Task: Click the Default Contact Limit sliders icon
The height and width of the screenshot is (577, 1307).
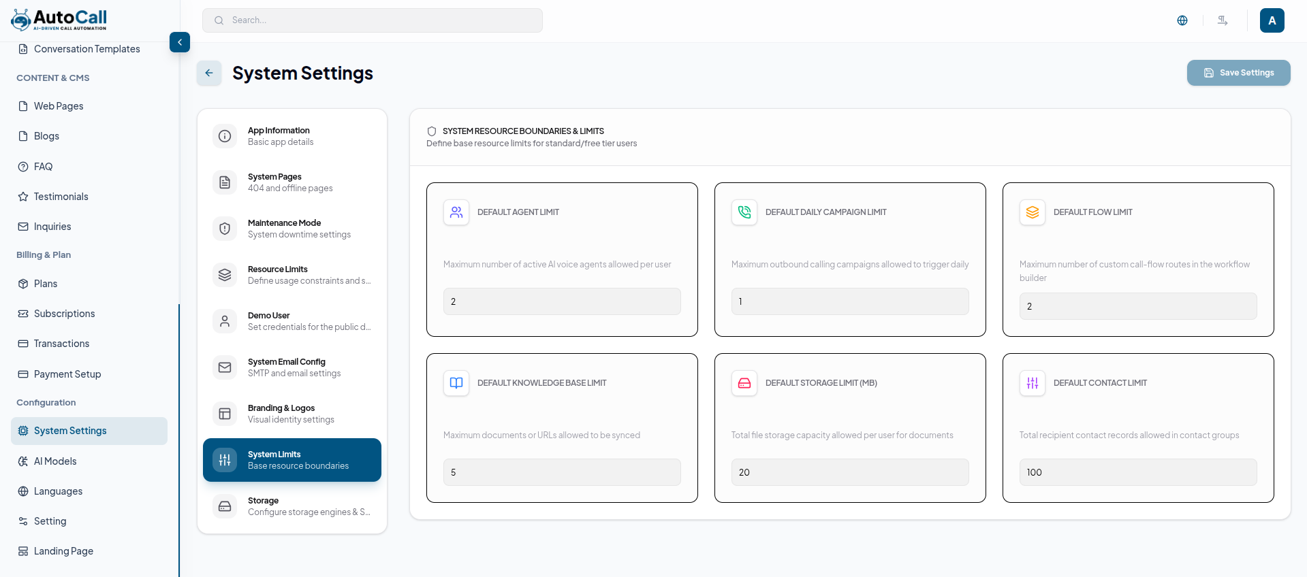Action: pyautogui.click(x=1033, y=383)
